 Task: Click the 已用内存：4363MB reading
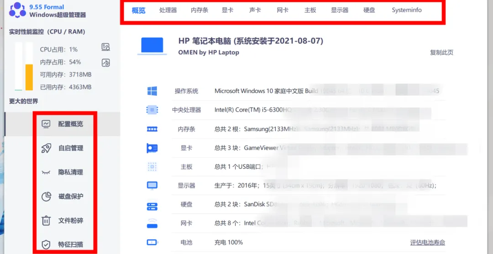click(x=66, y=87)
